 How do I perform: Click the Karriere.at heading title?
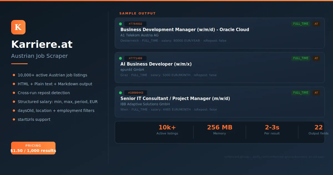(x=42, y=44)
